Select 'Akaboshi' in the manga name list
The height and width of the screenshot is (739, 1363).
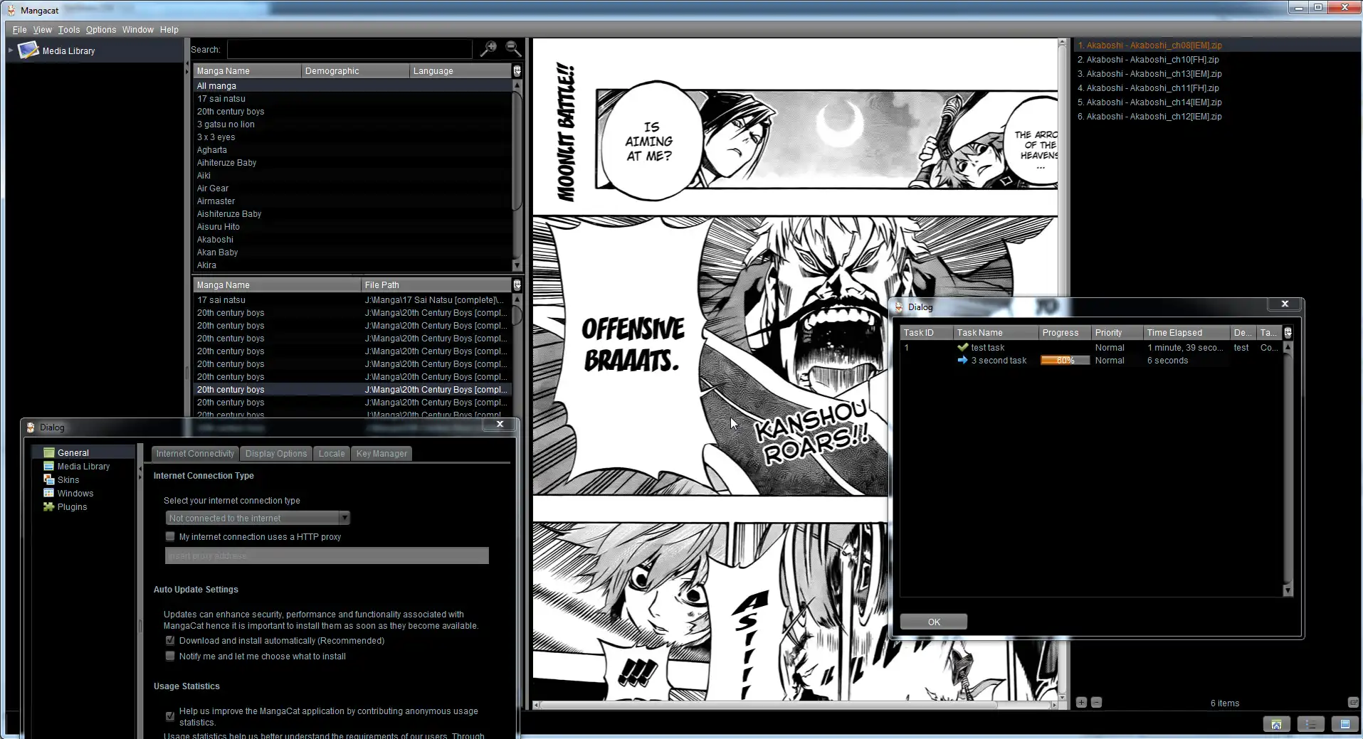(x=353, y=239)
